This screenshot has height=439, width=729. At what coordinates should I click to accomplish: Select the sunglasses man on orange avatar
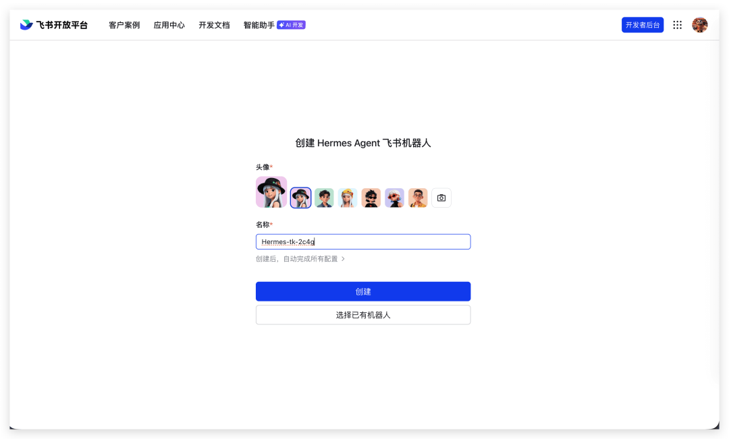[371, 198]
